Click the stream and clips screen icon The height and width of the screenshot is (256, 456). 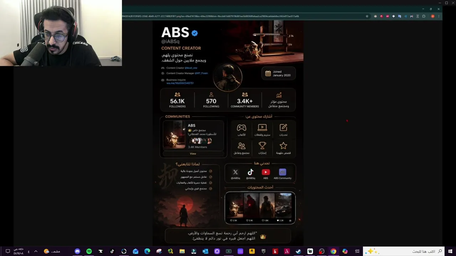pyautogui.click(x=262, y=127)
